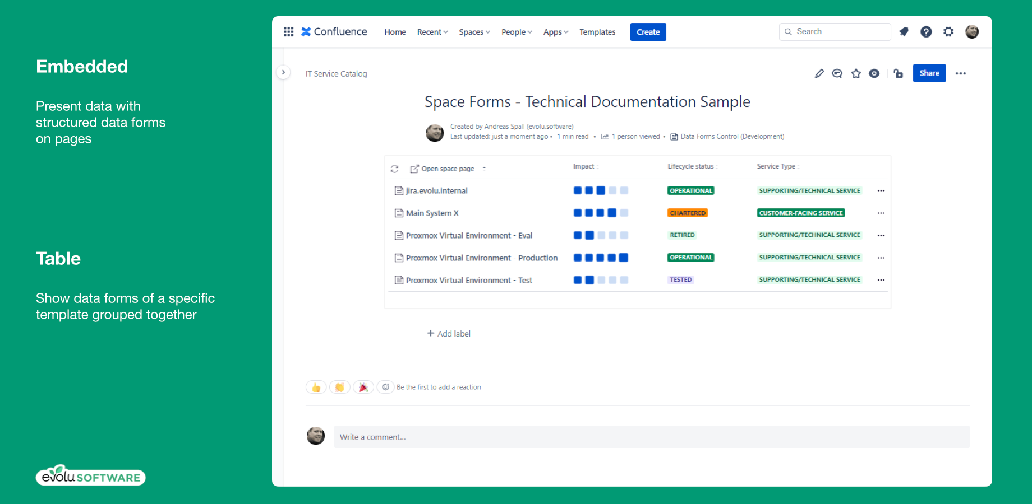
Task: Click page icon of Proxmox Eval row
Action: point(399,236)
